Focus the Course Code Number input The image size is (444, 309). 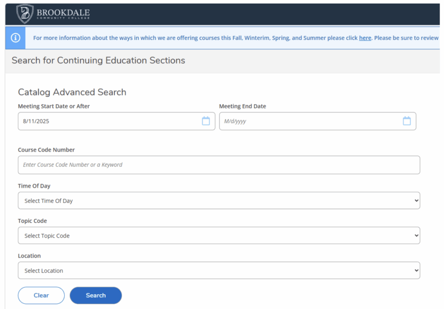[x=219, y=165]
